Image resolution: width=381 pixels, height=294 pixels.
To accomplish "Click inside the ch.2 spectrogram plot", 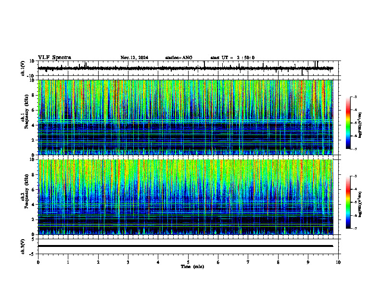I will [x=185, y=197].
